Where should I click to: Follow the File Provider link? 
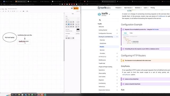(155, 30)
